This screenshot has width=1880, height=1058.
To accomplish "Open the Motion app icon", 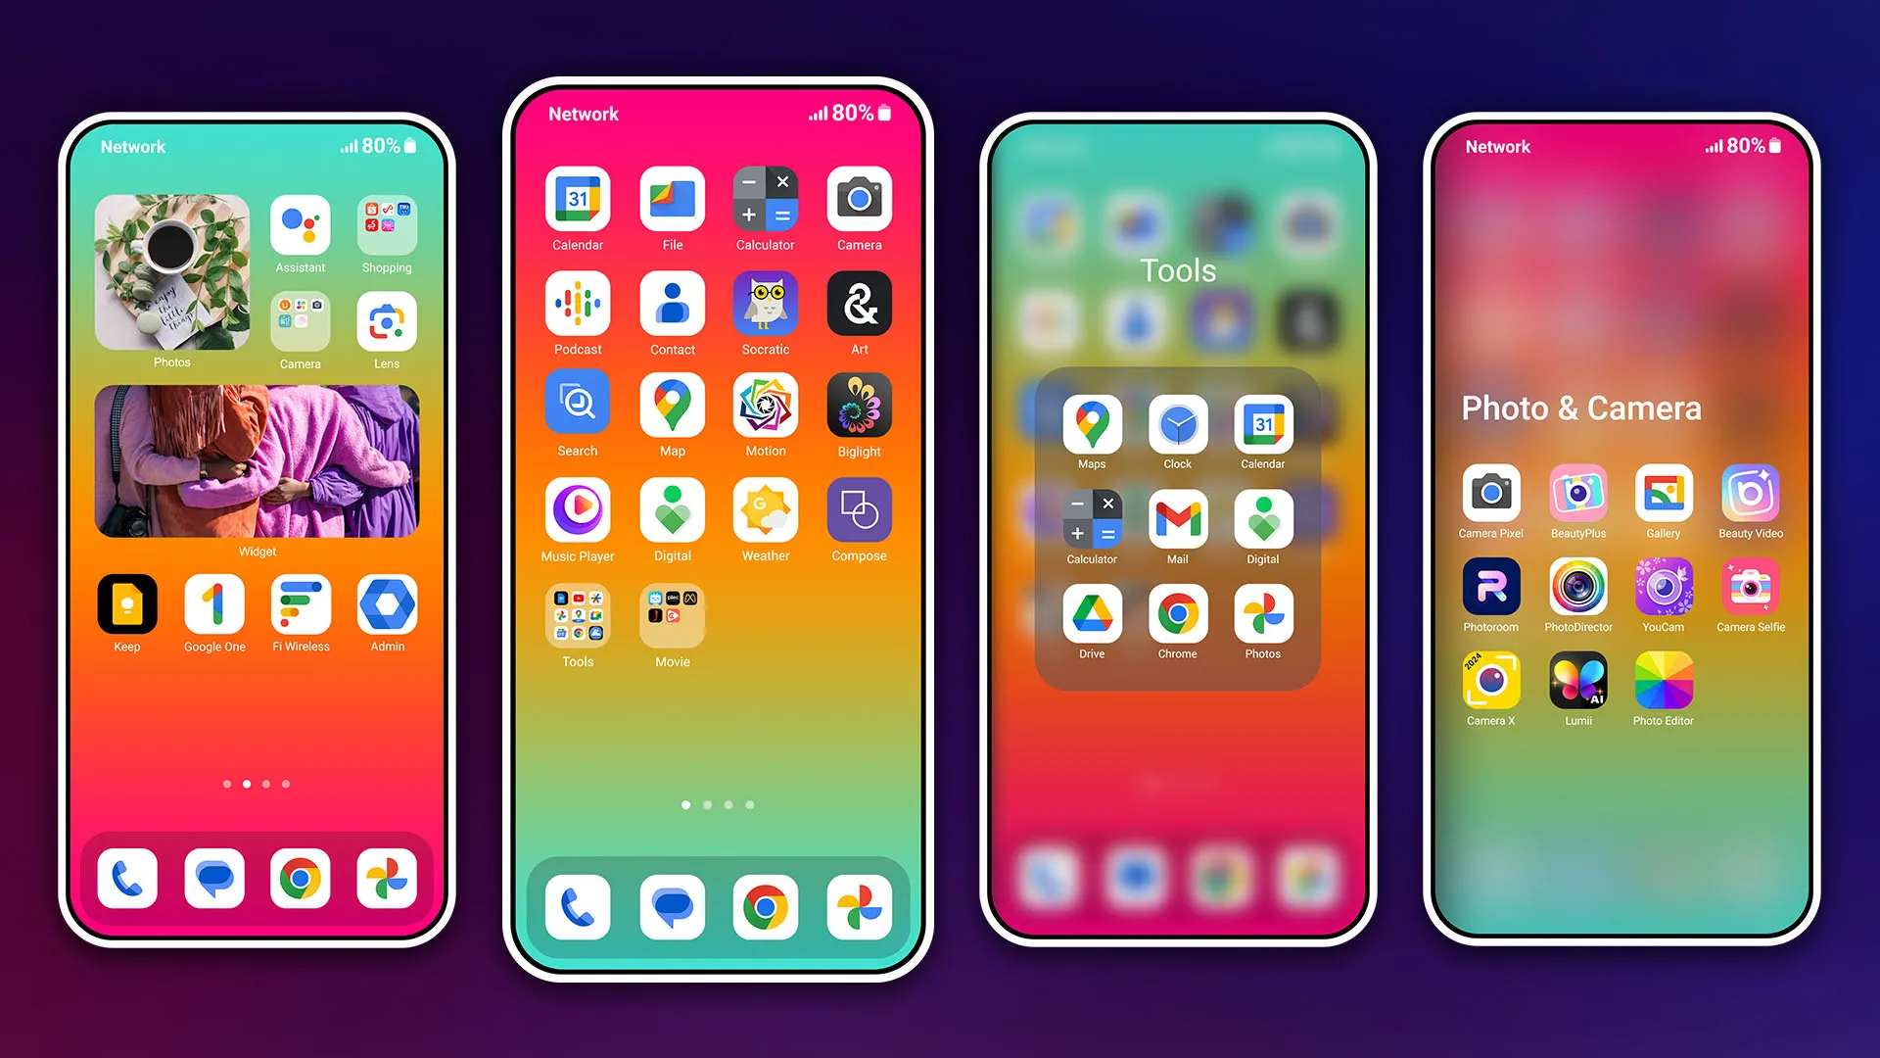I will pos(765,406).
